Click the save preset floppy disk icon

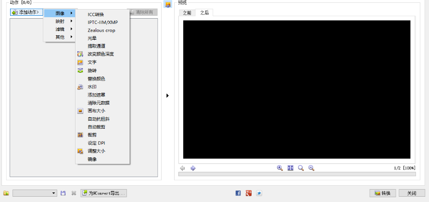63,193
